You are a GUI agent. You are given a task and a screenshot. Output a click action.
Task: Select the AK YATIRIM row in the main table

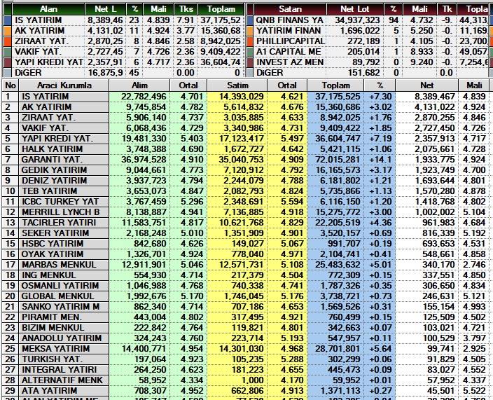click(x=246, y=107)
